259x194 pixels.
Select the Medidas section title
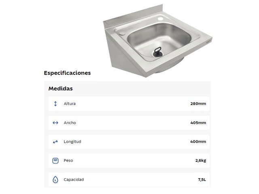point(60,89)
